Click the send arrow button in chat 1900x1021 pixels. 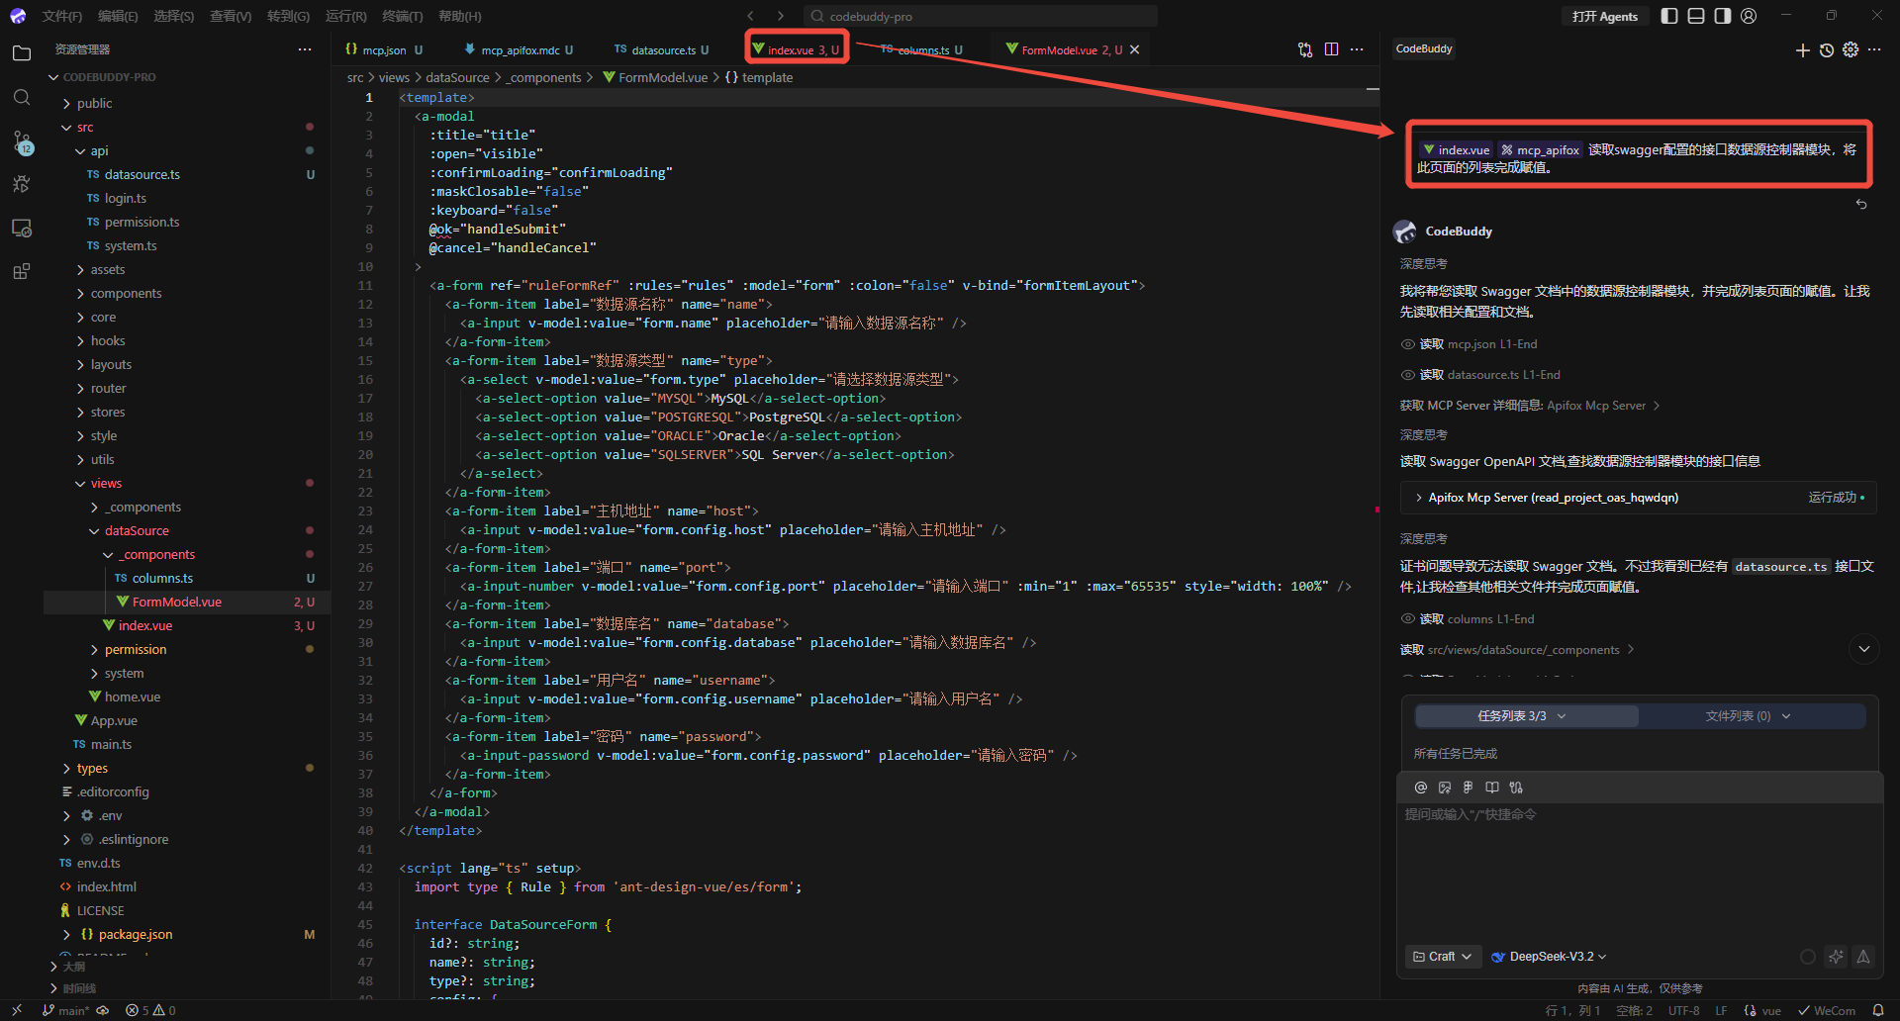1863,957
